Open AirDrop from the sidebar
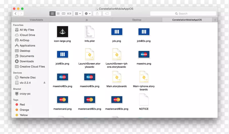Viewport: 229px width, 134px height. [x=25, y=40]
